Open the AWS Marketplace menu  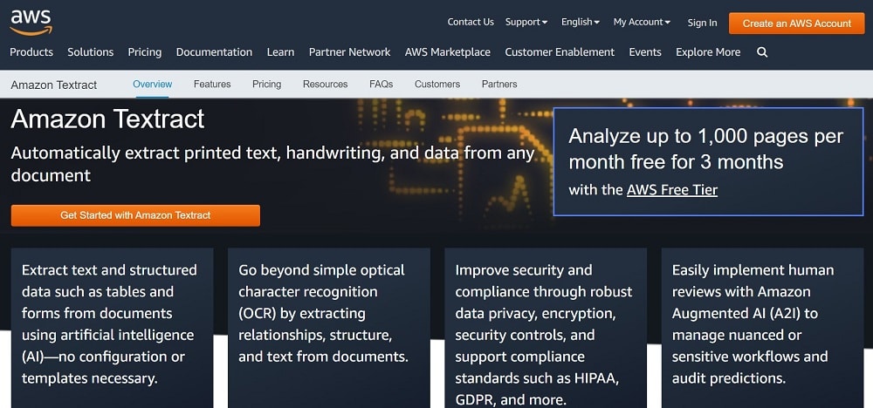[448, 52]
